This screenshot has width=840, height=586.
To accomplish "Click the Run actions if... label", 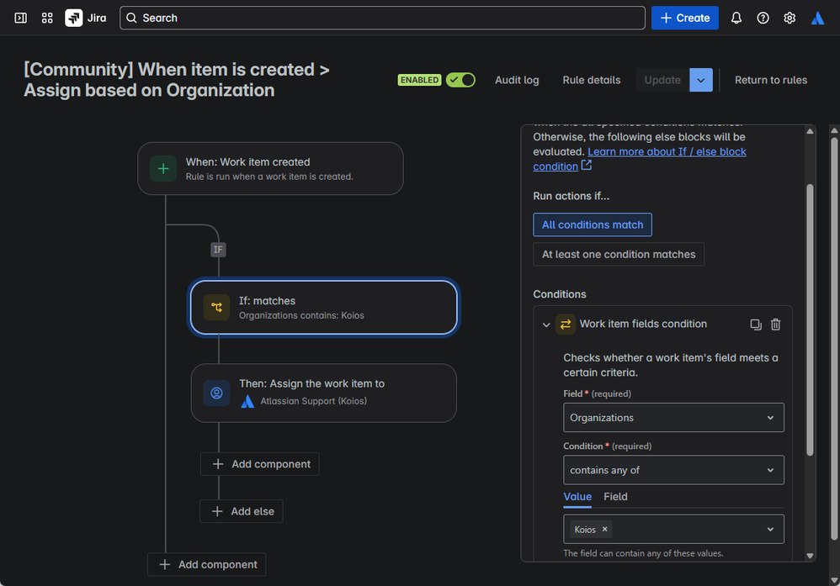I will point(571,196).
